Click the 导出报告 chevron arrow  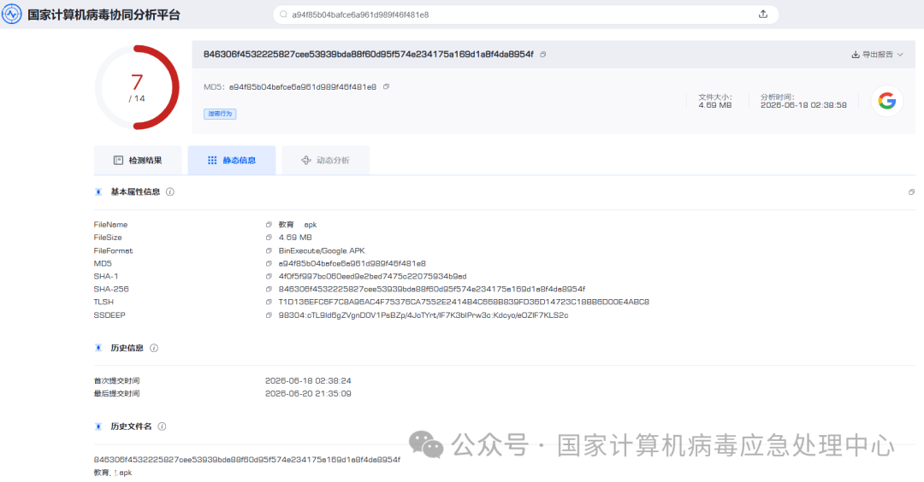click(900, 54)
